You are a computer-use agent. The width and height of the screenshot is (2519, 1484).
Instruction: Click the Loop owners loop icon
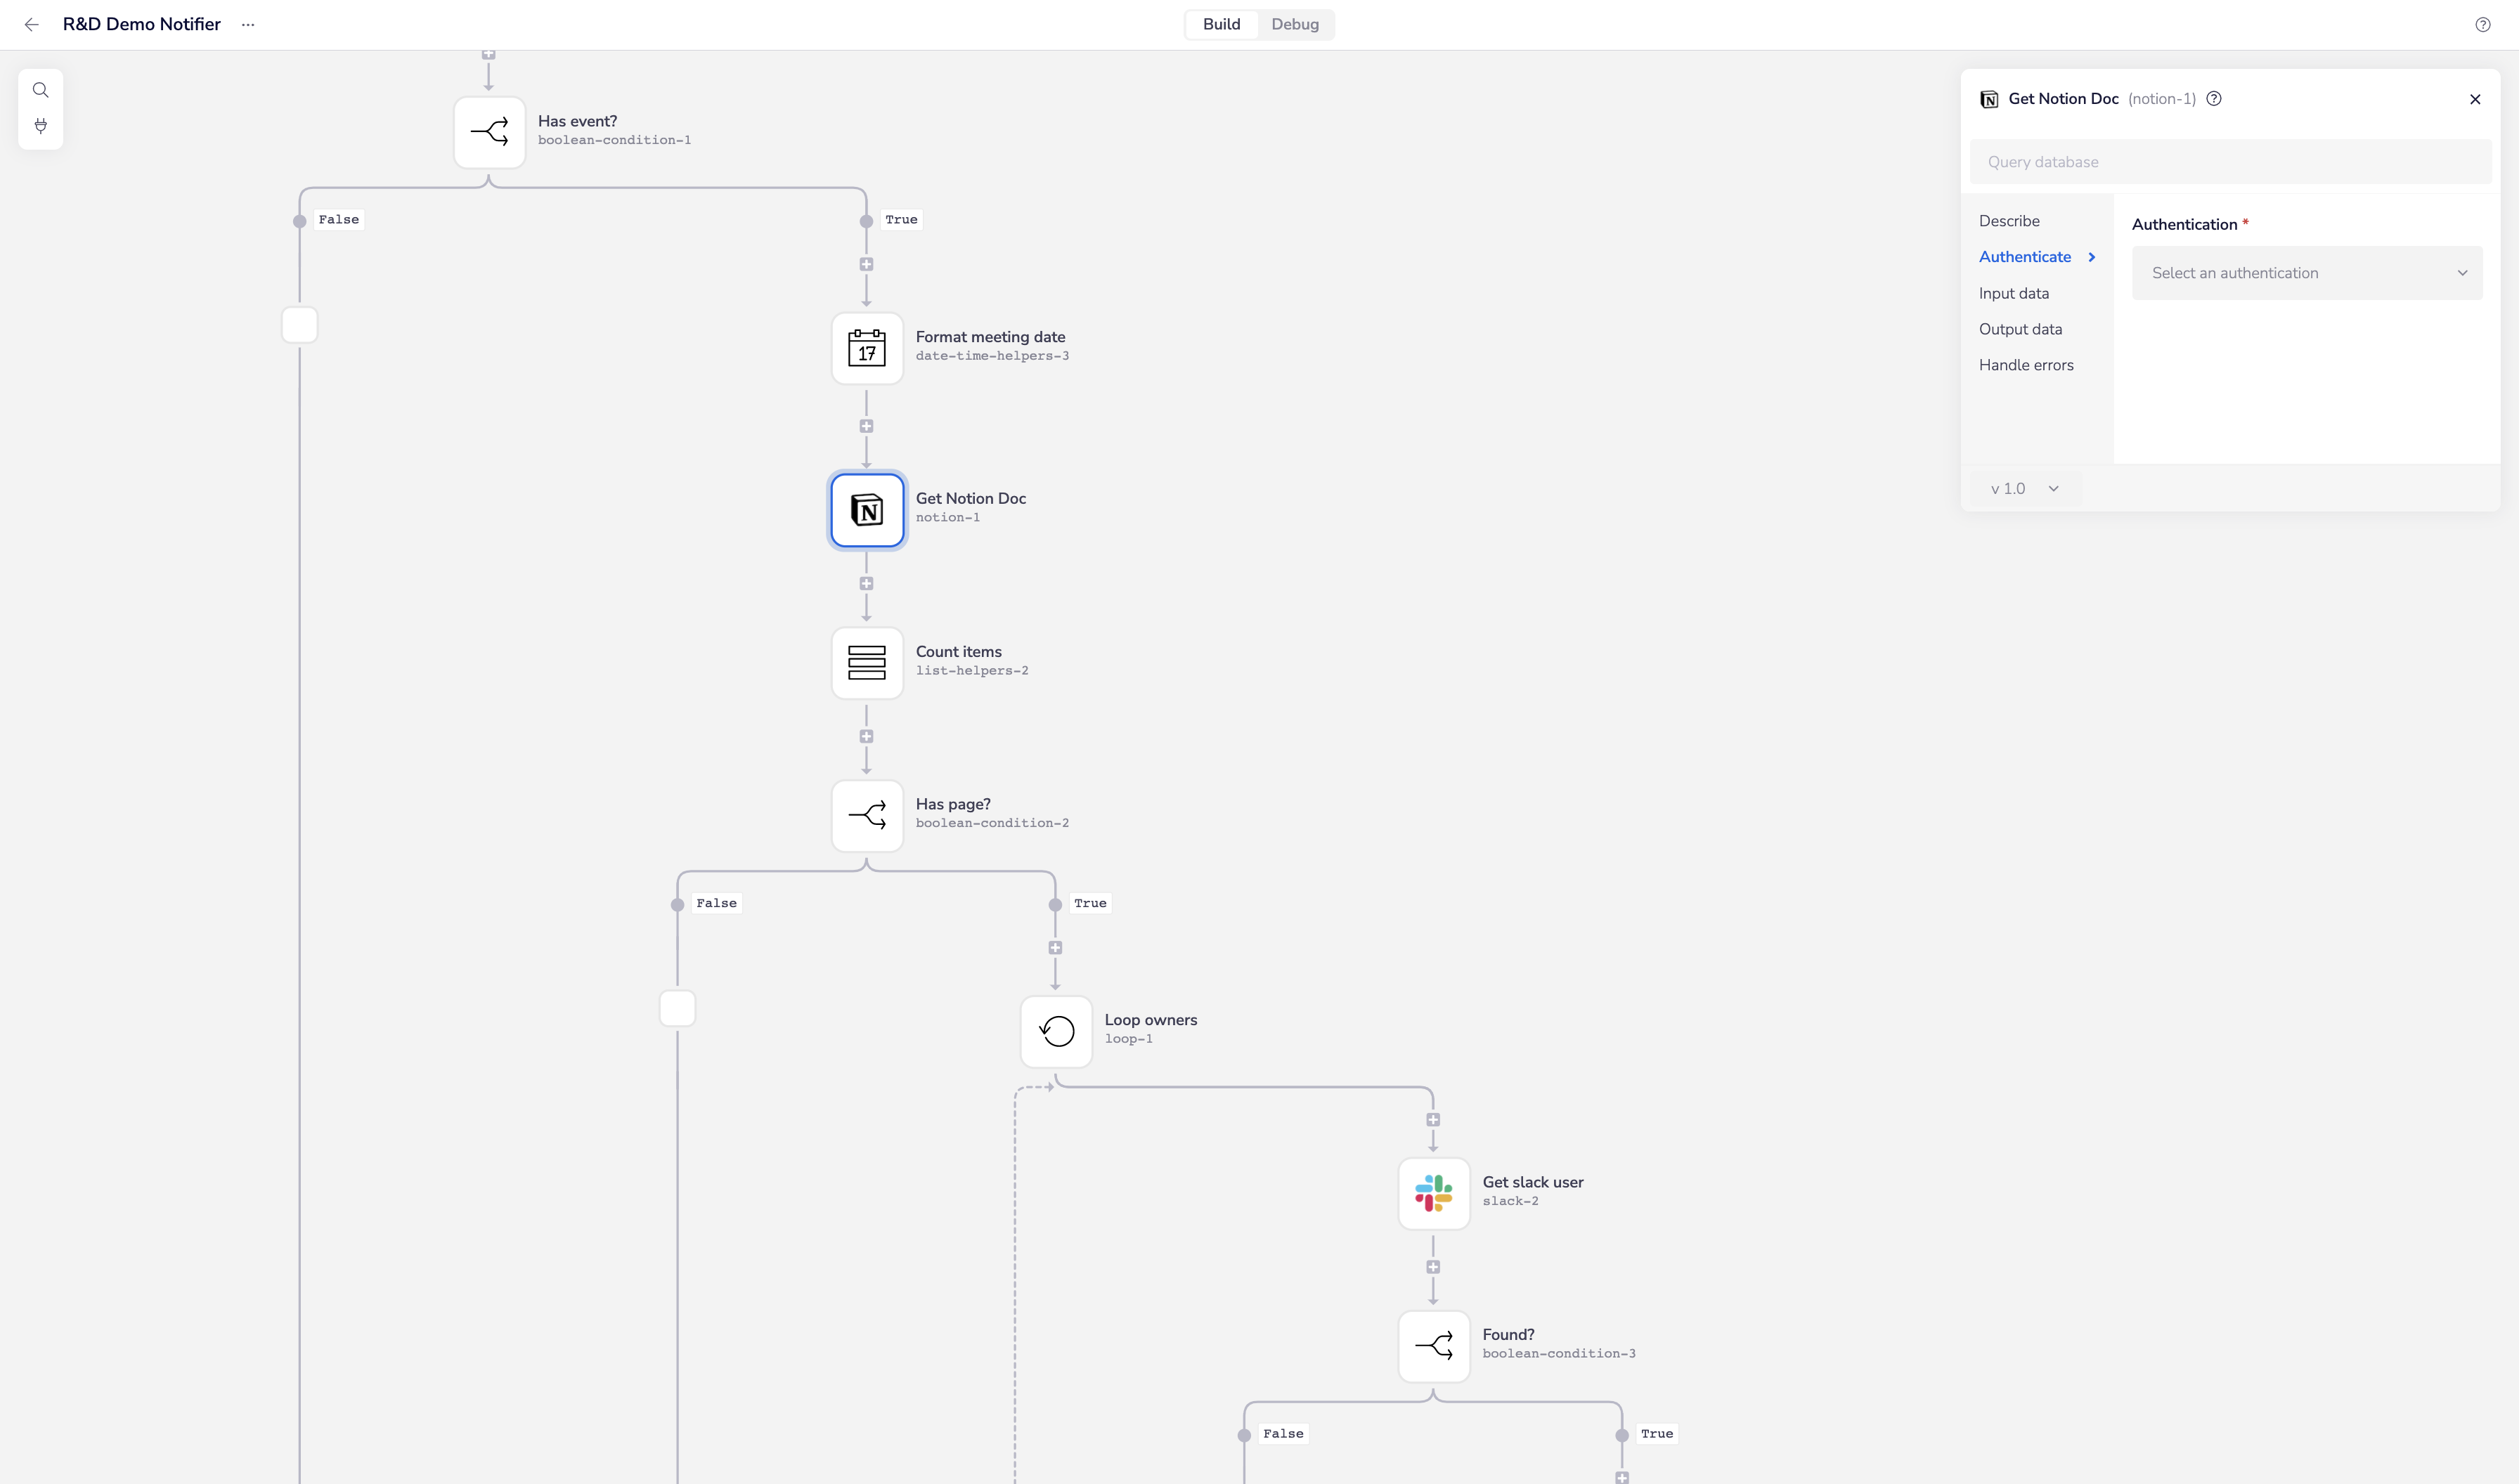[x=1056, y=1031]
